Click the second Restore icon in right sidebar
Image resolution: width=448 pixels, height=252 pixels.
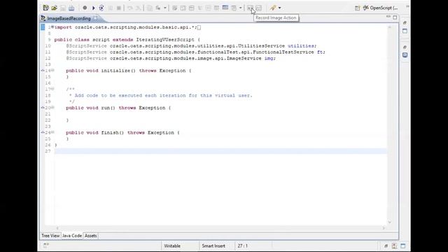(x=405, y=47)
